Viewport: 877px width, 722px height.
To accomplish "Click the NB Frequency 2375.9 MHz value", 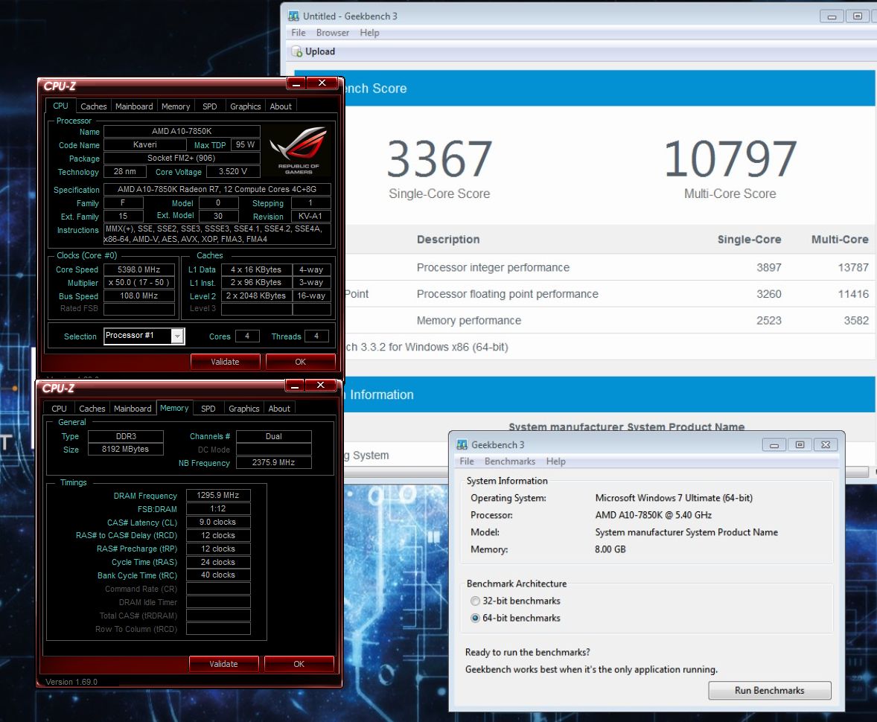I will [273, 462].
